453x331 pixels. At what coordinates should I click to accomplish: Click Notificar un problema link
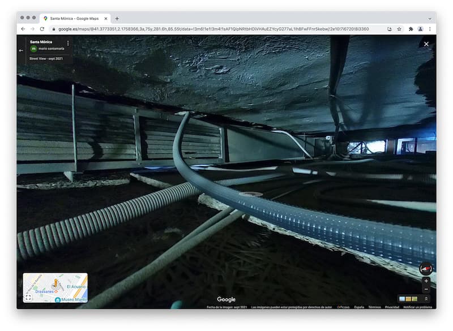point(418,307)
